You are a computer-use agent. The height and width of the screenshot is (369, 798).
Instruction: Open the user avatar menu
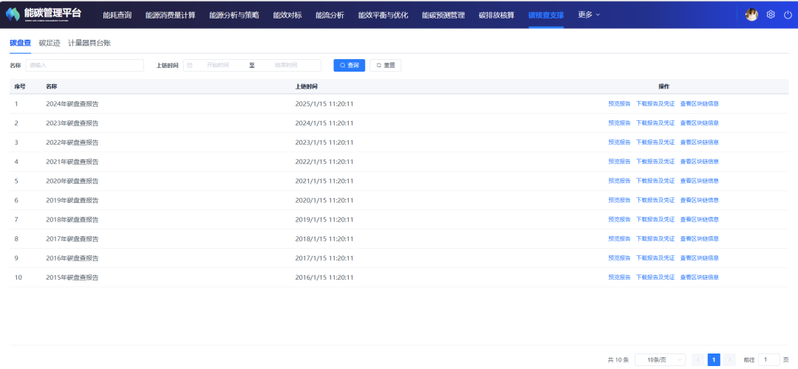coord(751,15)
